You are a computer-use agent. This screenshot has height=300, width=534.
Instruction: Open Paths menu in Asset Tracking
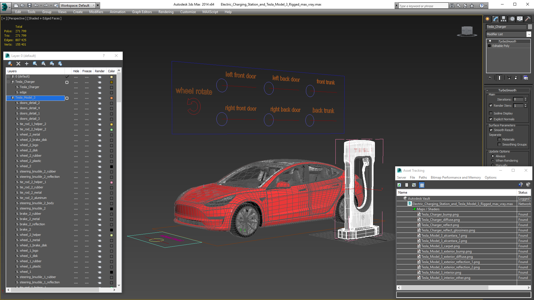coord(422,177)
